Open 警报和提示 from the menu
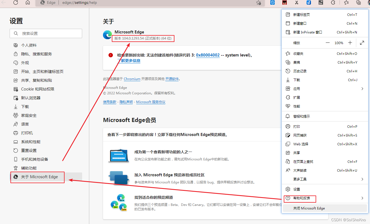The image size is (370, 224). click(x=325, y=116)
